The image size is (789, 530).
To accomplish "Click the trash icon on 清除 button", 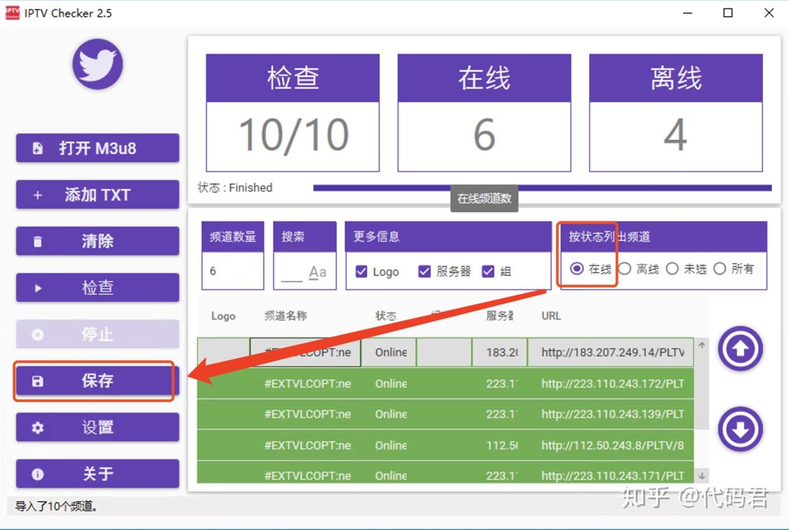I will click(x=36, y=241).
